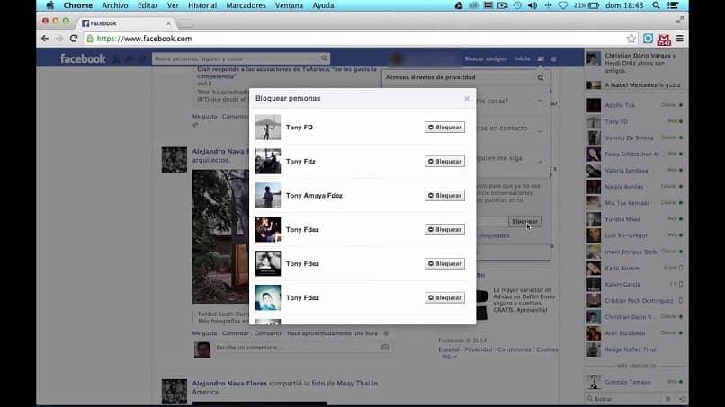Click the Facebook search magnifier icon

[324, 58]
